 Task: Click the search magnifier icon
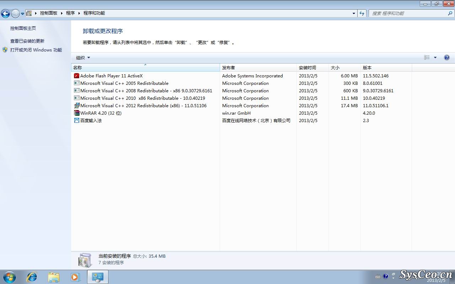pos(450,13)
